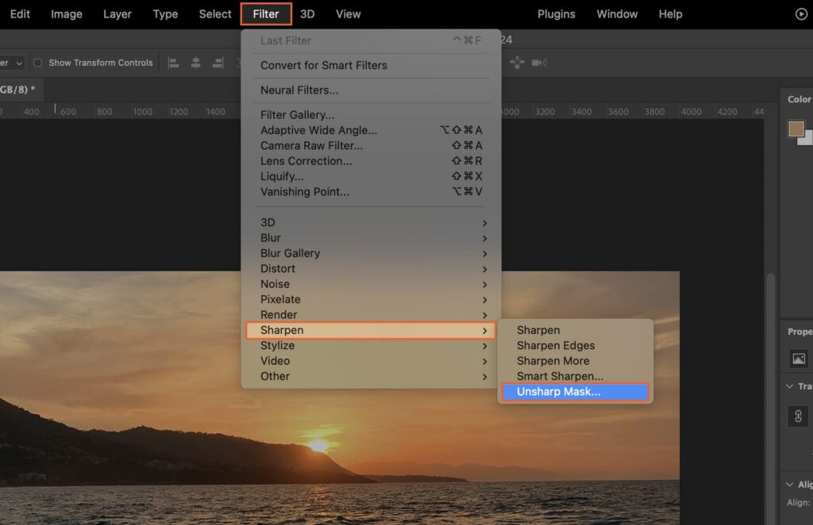813x525 pixels.
Task: Click the chain link icon in the Transform section
Action: pyautogui.click(x=799, y=416)
